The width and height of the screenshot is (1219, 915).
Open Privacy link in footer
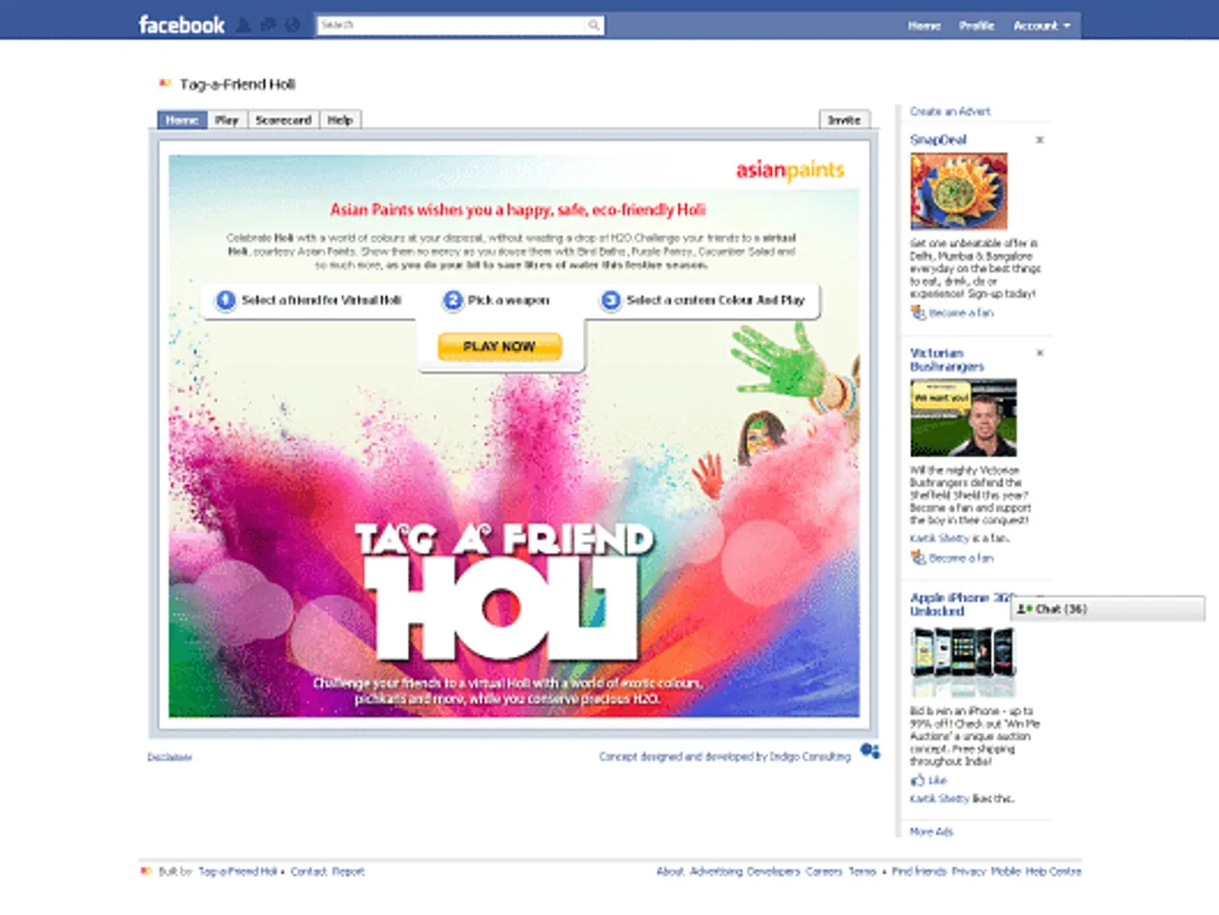(x=968, y=871)
